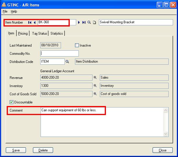Select the Item tab
178x157 pixels.
tap(11, 33)
